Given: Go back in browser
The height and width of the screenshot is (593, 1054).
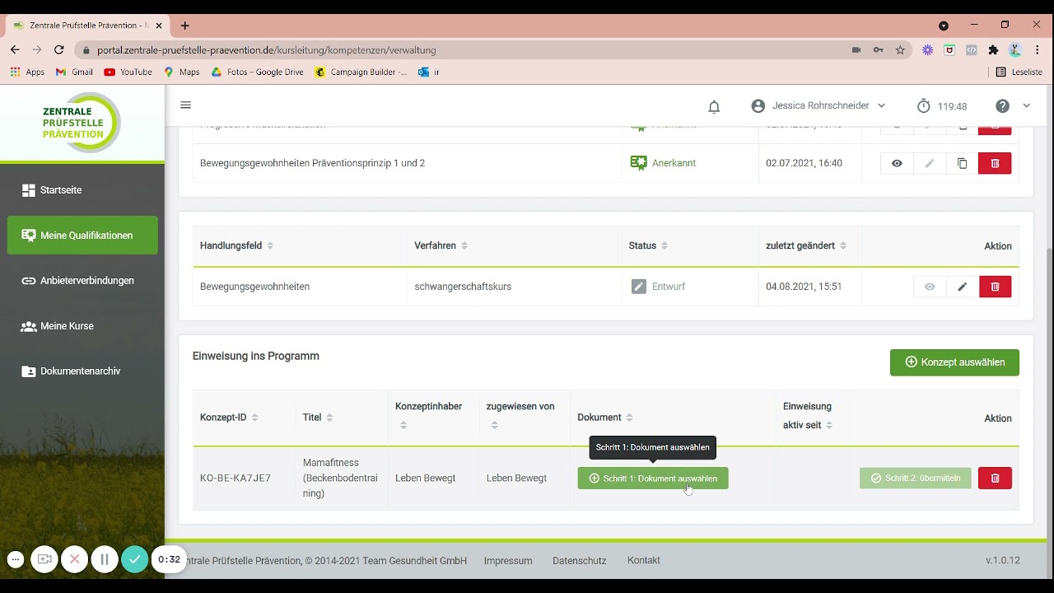Looking at the screenshot, I should [15, 49].
